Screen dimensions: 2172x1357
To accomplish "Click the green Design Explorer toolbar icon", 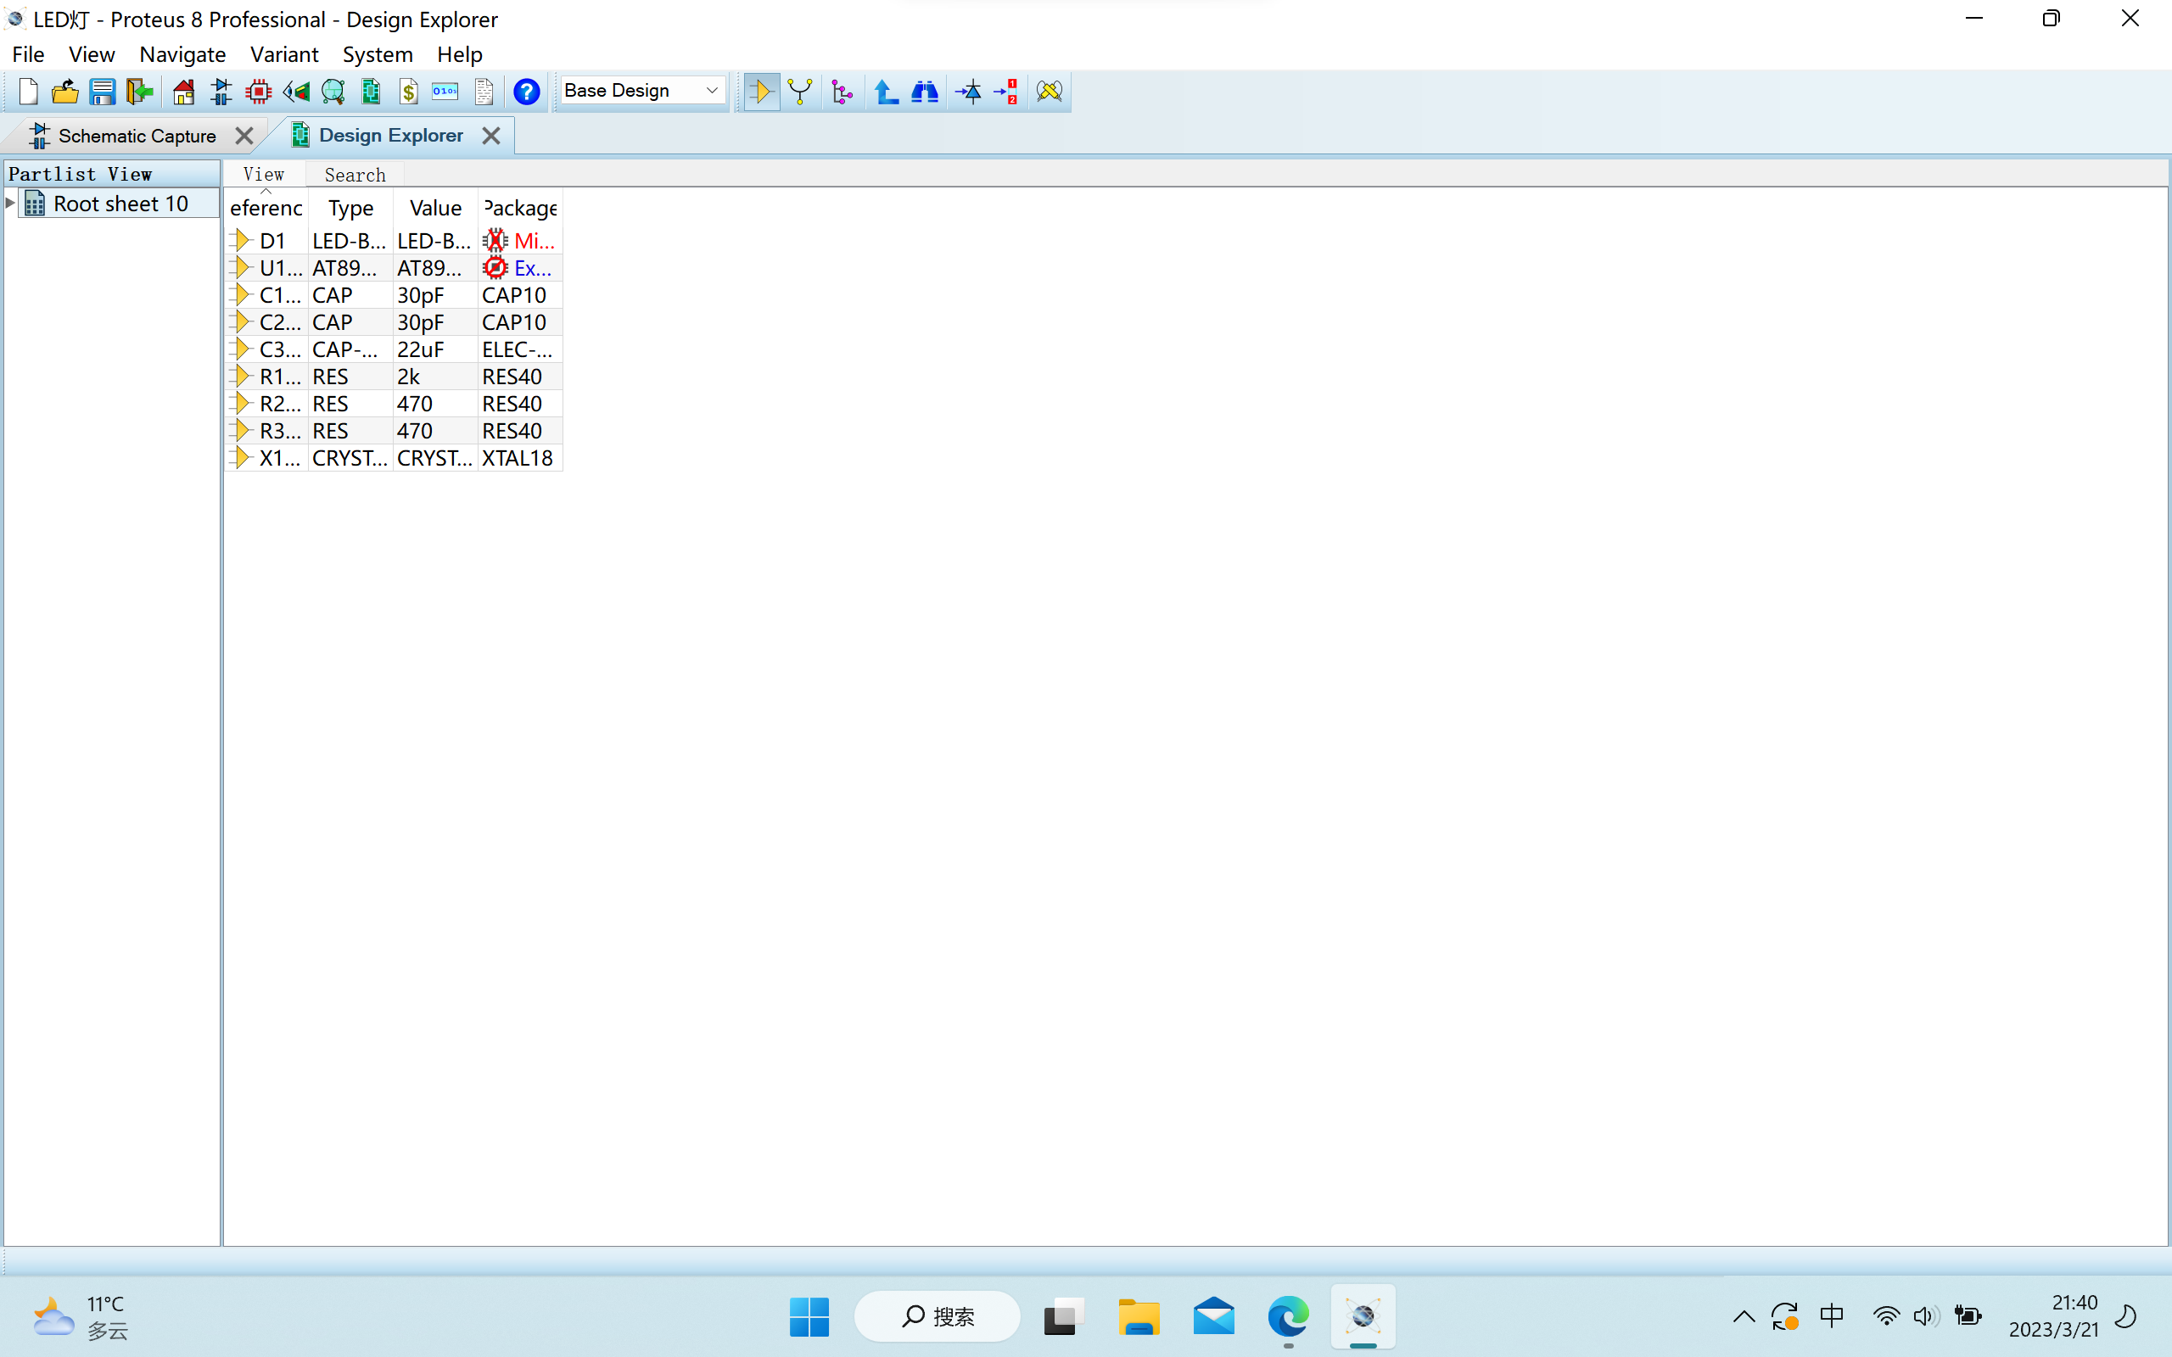I will pos(371,91).
